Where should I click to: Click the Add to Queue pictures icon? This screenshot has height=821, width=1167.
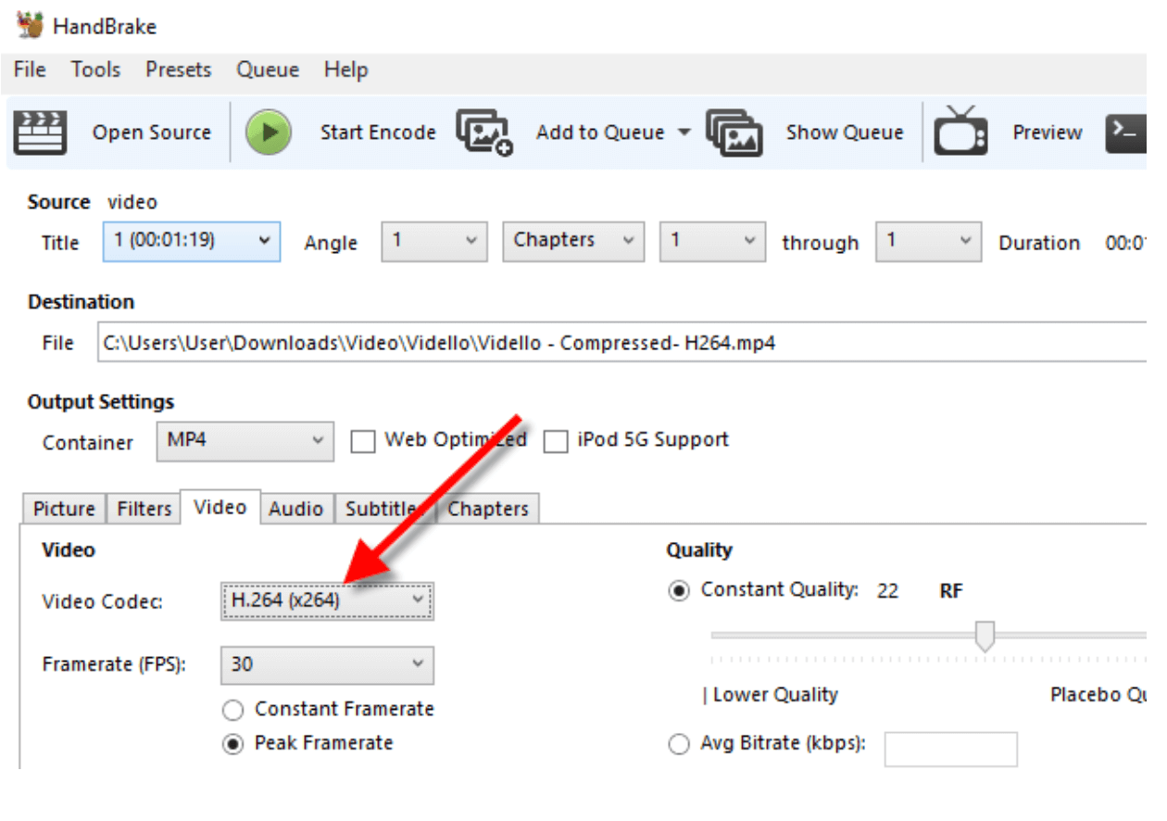tap(484, 133)
